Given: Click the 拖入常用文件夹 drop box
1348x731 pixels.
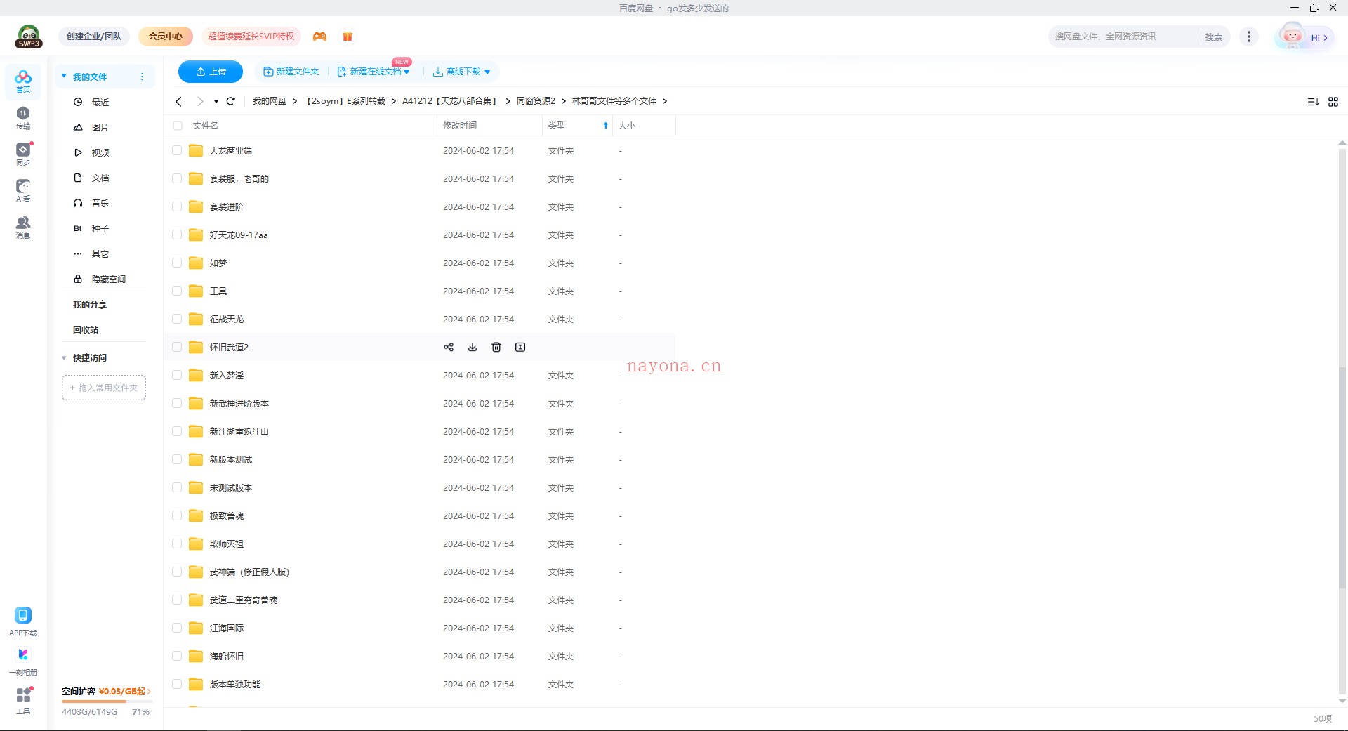Looking at the screenshot, I should click(104, 388).
